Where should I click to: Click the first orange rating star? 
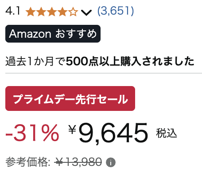click(31, 12)
